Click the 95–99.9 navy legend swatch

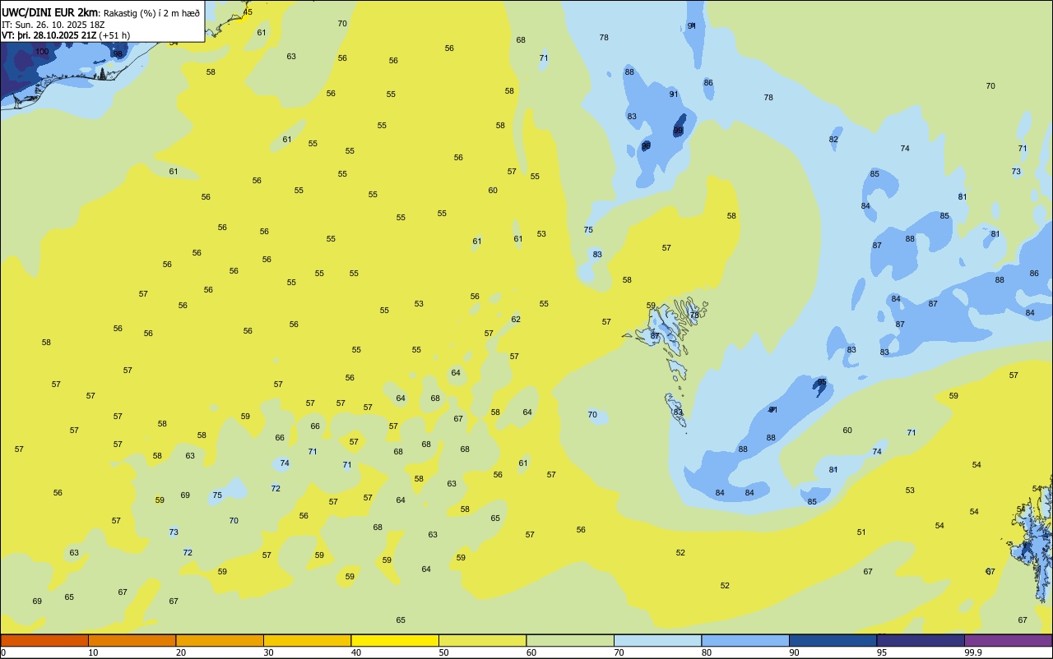(x=921, y=640)
